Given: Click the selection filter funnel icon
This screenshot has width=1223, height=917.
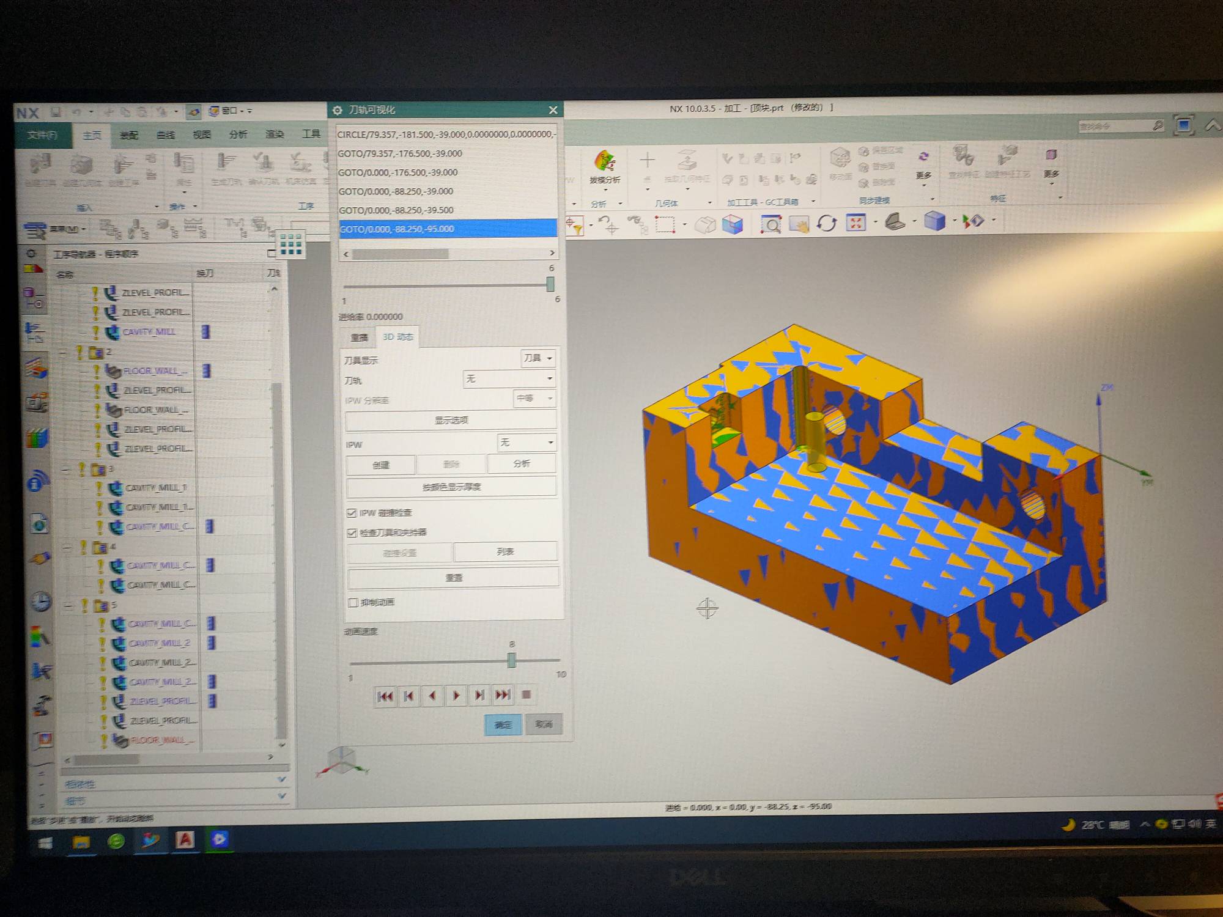Looking at the screenshot, I should 574,226.
